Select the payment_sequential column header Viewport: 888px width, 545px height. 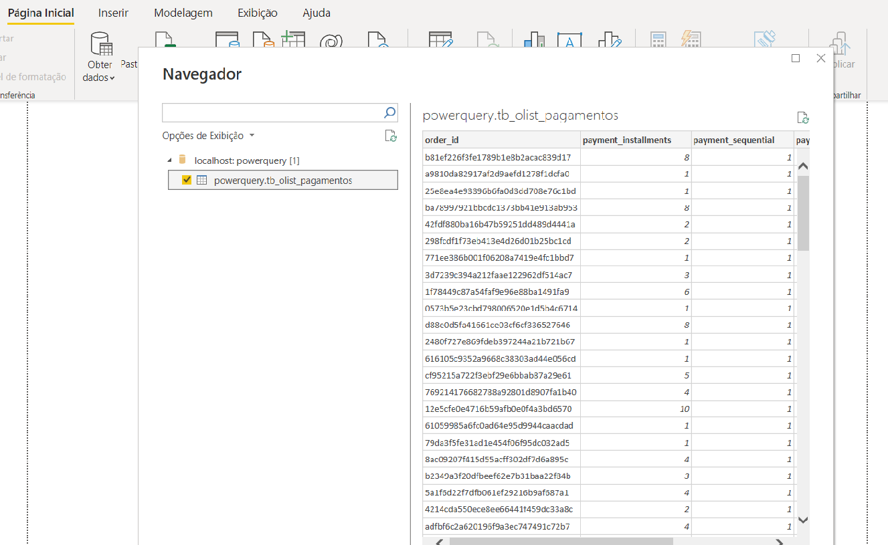point(743,140)
